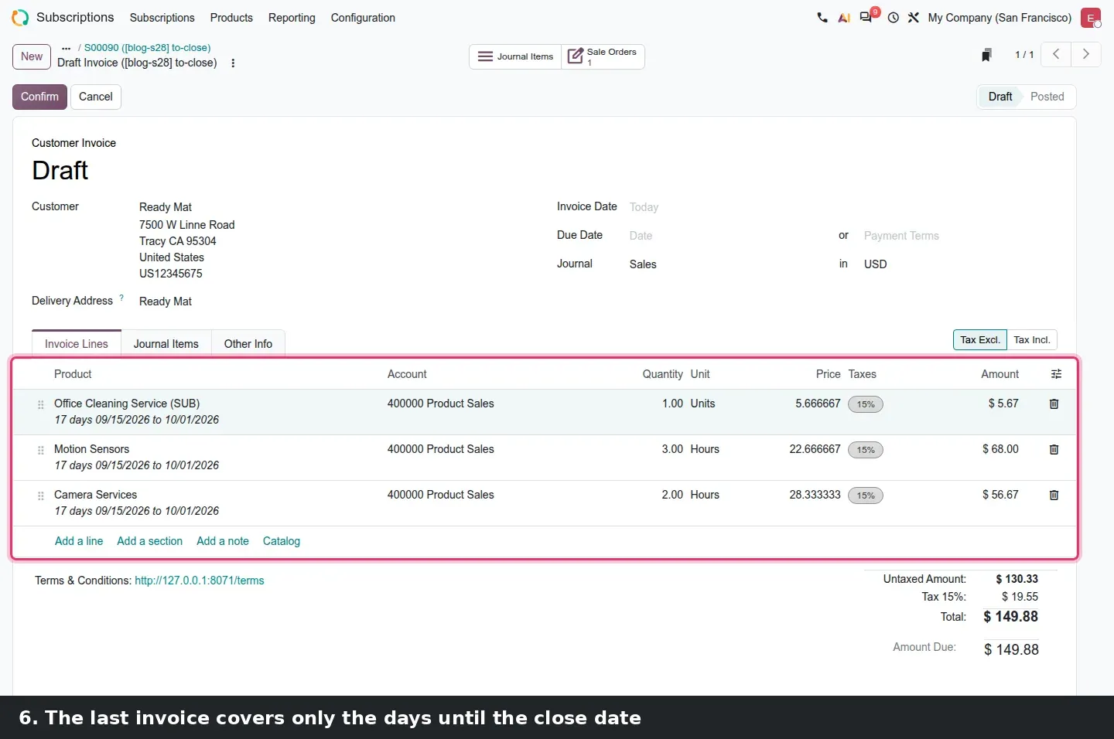Screen dimensions: 1114x739
Task: Click the 15% tax tag on Motion Sensors
Action: [866, 450]
